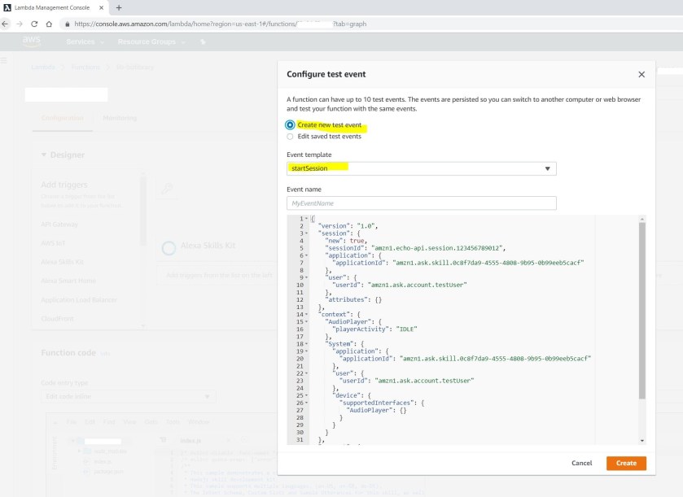Click the site lock icon in address bar
The image size is (683, 497).
pos(67,24)
